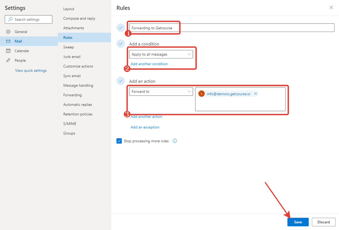Uncheck Stop processing more rules

point(119,141)
